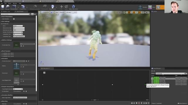Open Notify Trigger Mode dropdown
188x105 pixels.
pyautogui.click(x=20, y=98)
